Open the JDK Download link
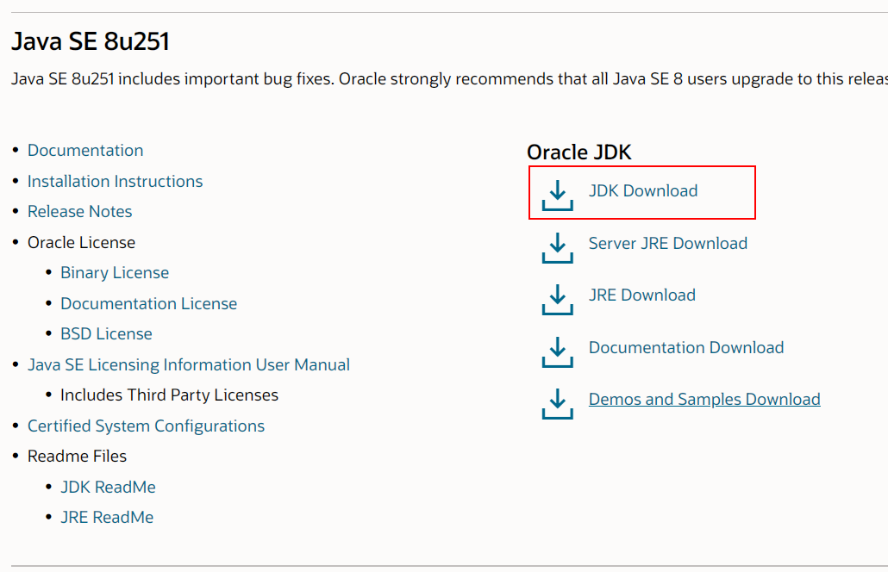The height and width of the screenshot is (572, 888). click(643, 190)
